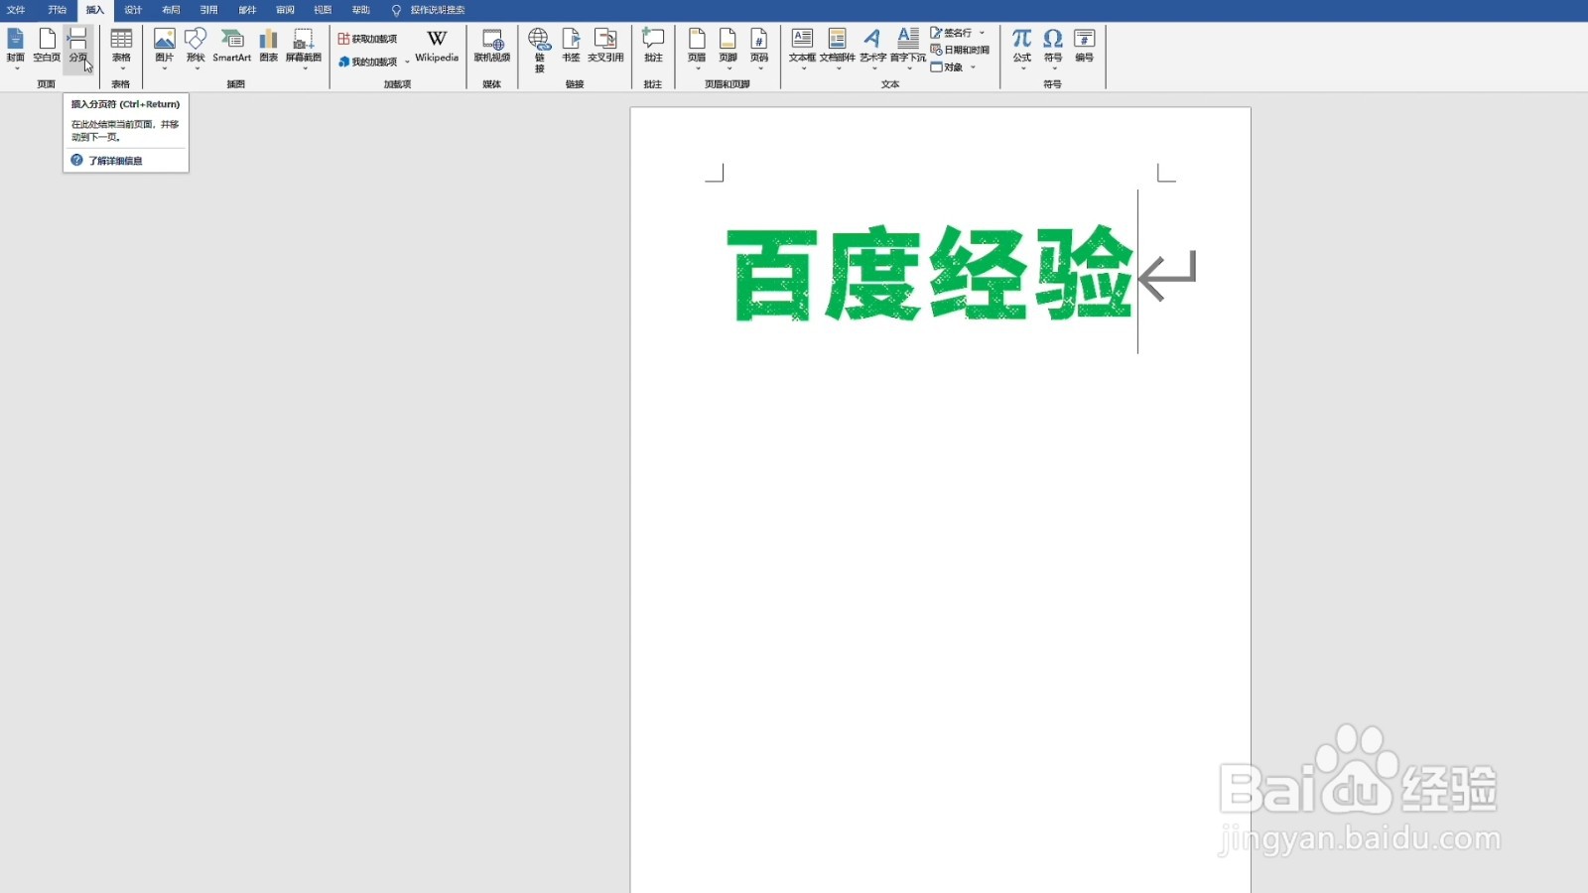Expand the object (对象) dropdown arrow
This screenshot has height=893, width=1588.
tap(974, 67)
